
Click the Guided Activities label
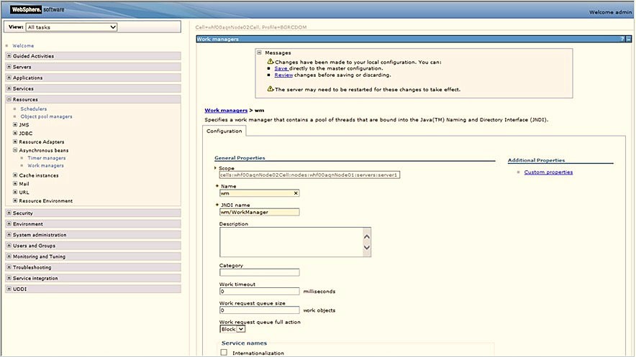point(33,56)
